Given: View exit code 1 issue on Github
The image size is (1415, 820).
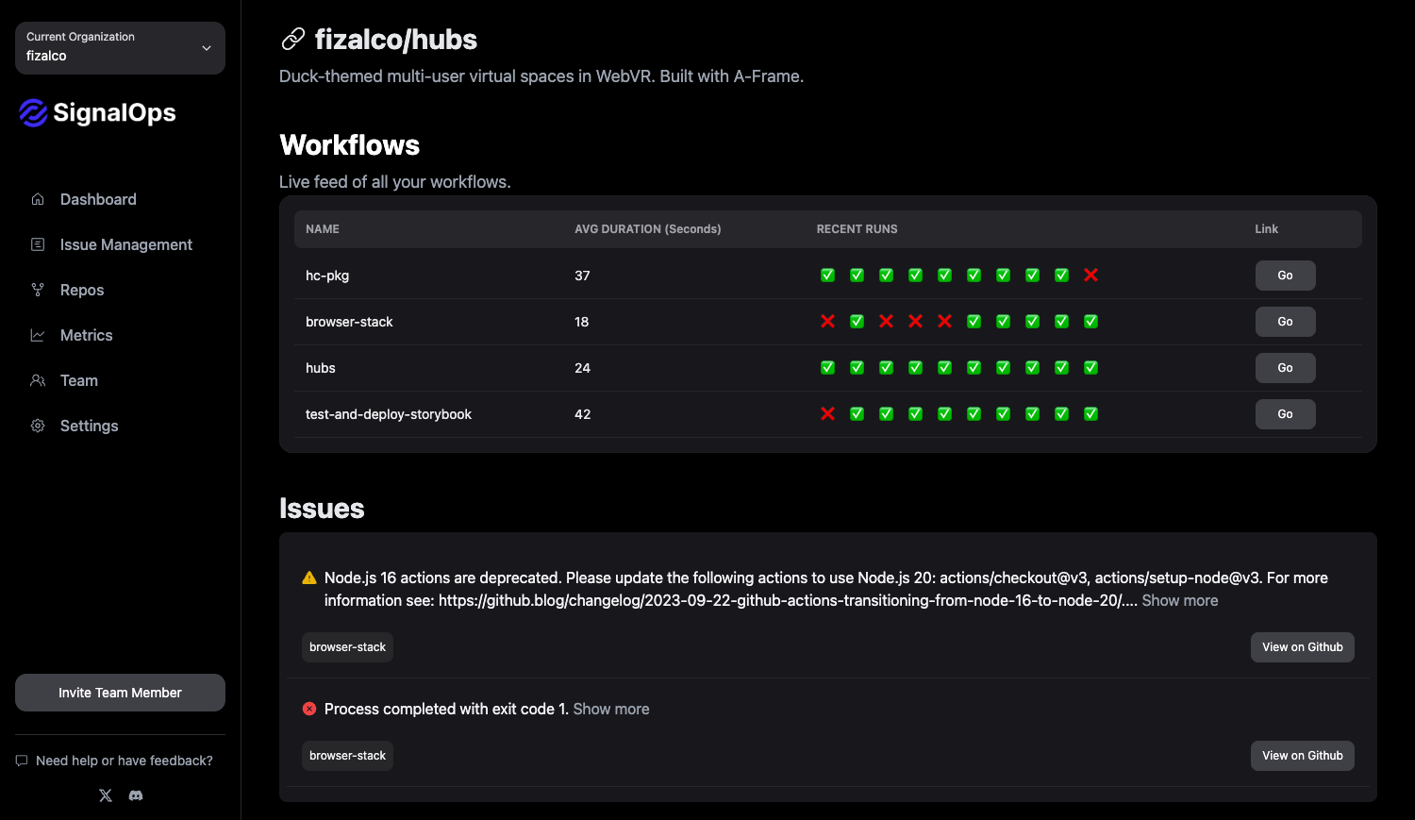Looking at the screenshot, I should (x=1303, y=756).
